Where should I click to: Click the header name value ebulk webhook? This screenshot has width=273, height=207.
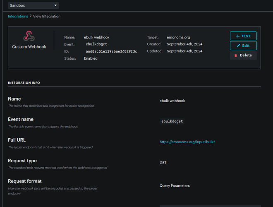(97, 37)
